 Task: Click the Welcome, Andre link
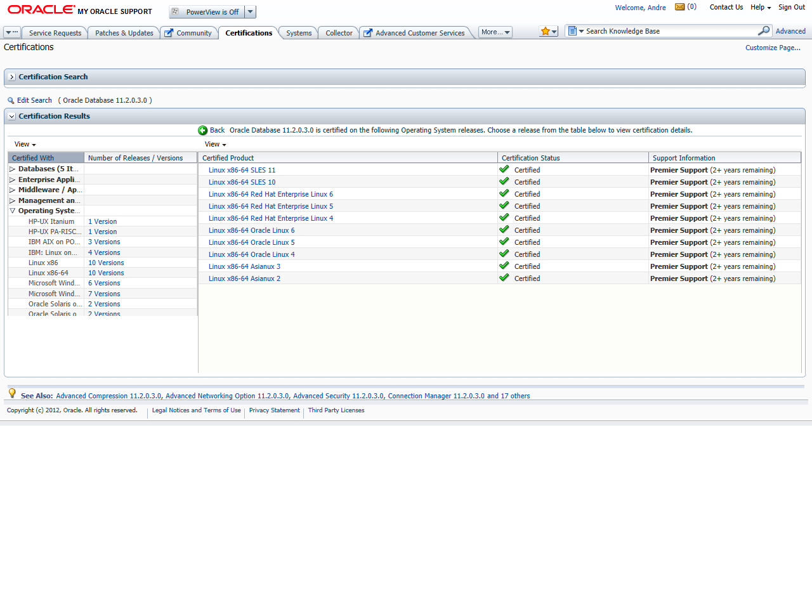pyautogui.click(x=641, y=8)
